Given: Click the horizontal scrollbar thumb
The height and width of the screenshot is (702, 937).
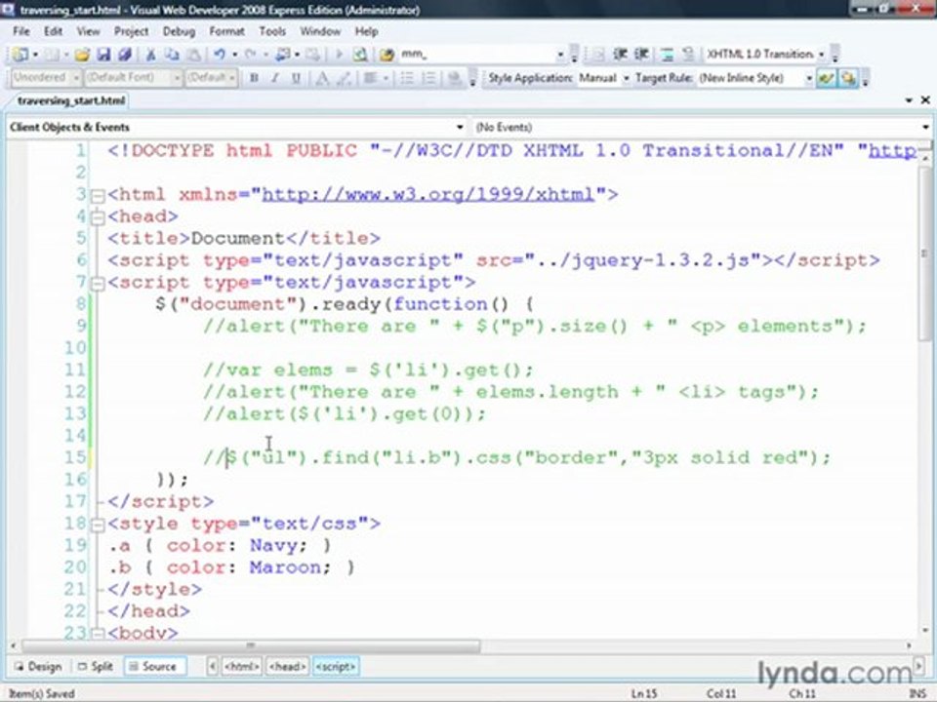Looking at the screenshot, I should [x=251, y=645].
